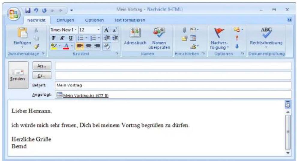Insert a calendar with the calendar icon
Image resolution: width=297 pixels, height=161 pixels.
[x=193, y=38]
